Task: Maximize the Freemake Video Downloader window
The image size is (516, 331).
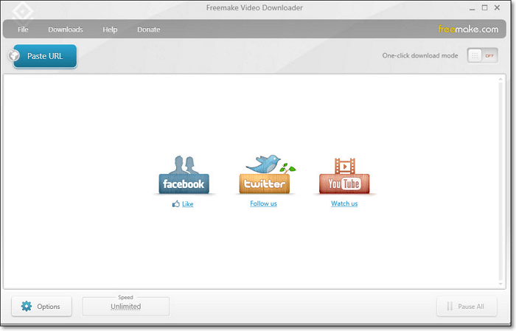Action: click(484, 8)
